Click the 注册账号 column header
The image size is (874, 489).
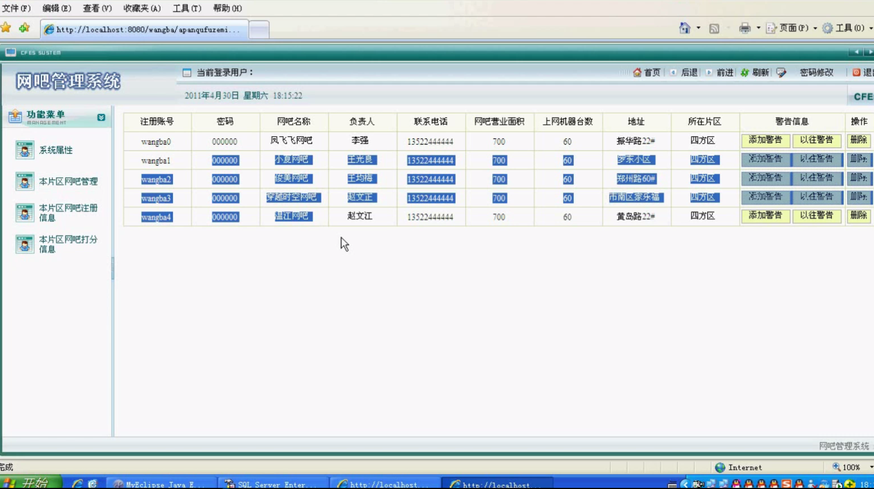157,122
